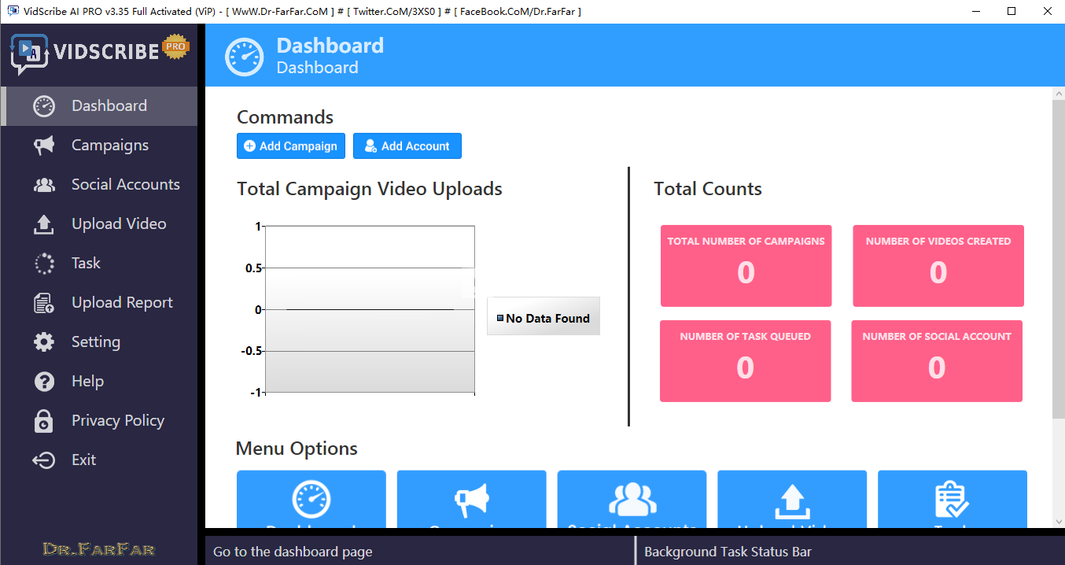Click the Total Number of Campaigns card
1065x565 pixels.
pos(746,266)
